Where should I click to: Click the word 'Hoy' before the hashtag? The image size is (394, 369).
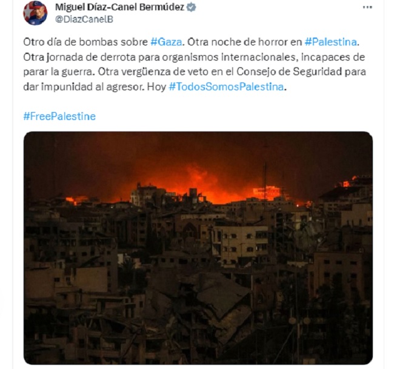[156, 87]
